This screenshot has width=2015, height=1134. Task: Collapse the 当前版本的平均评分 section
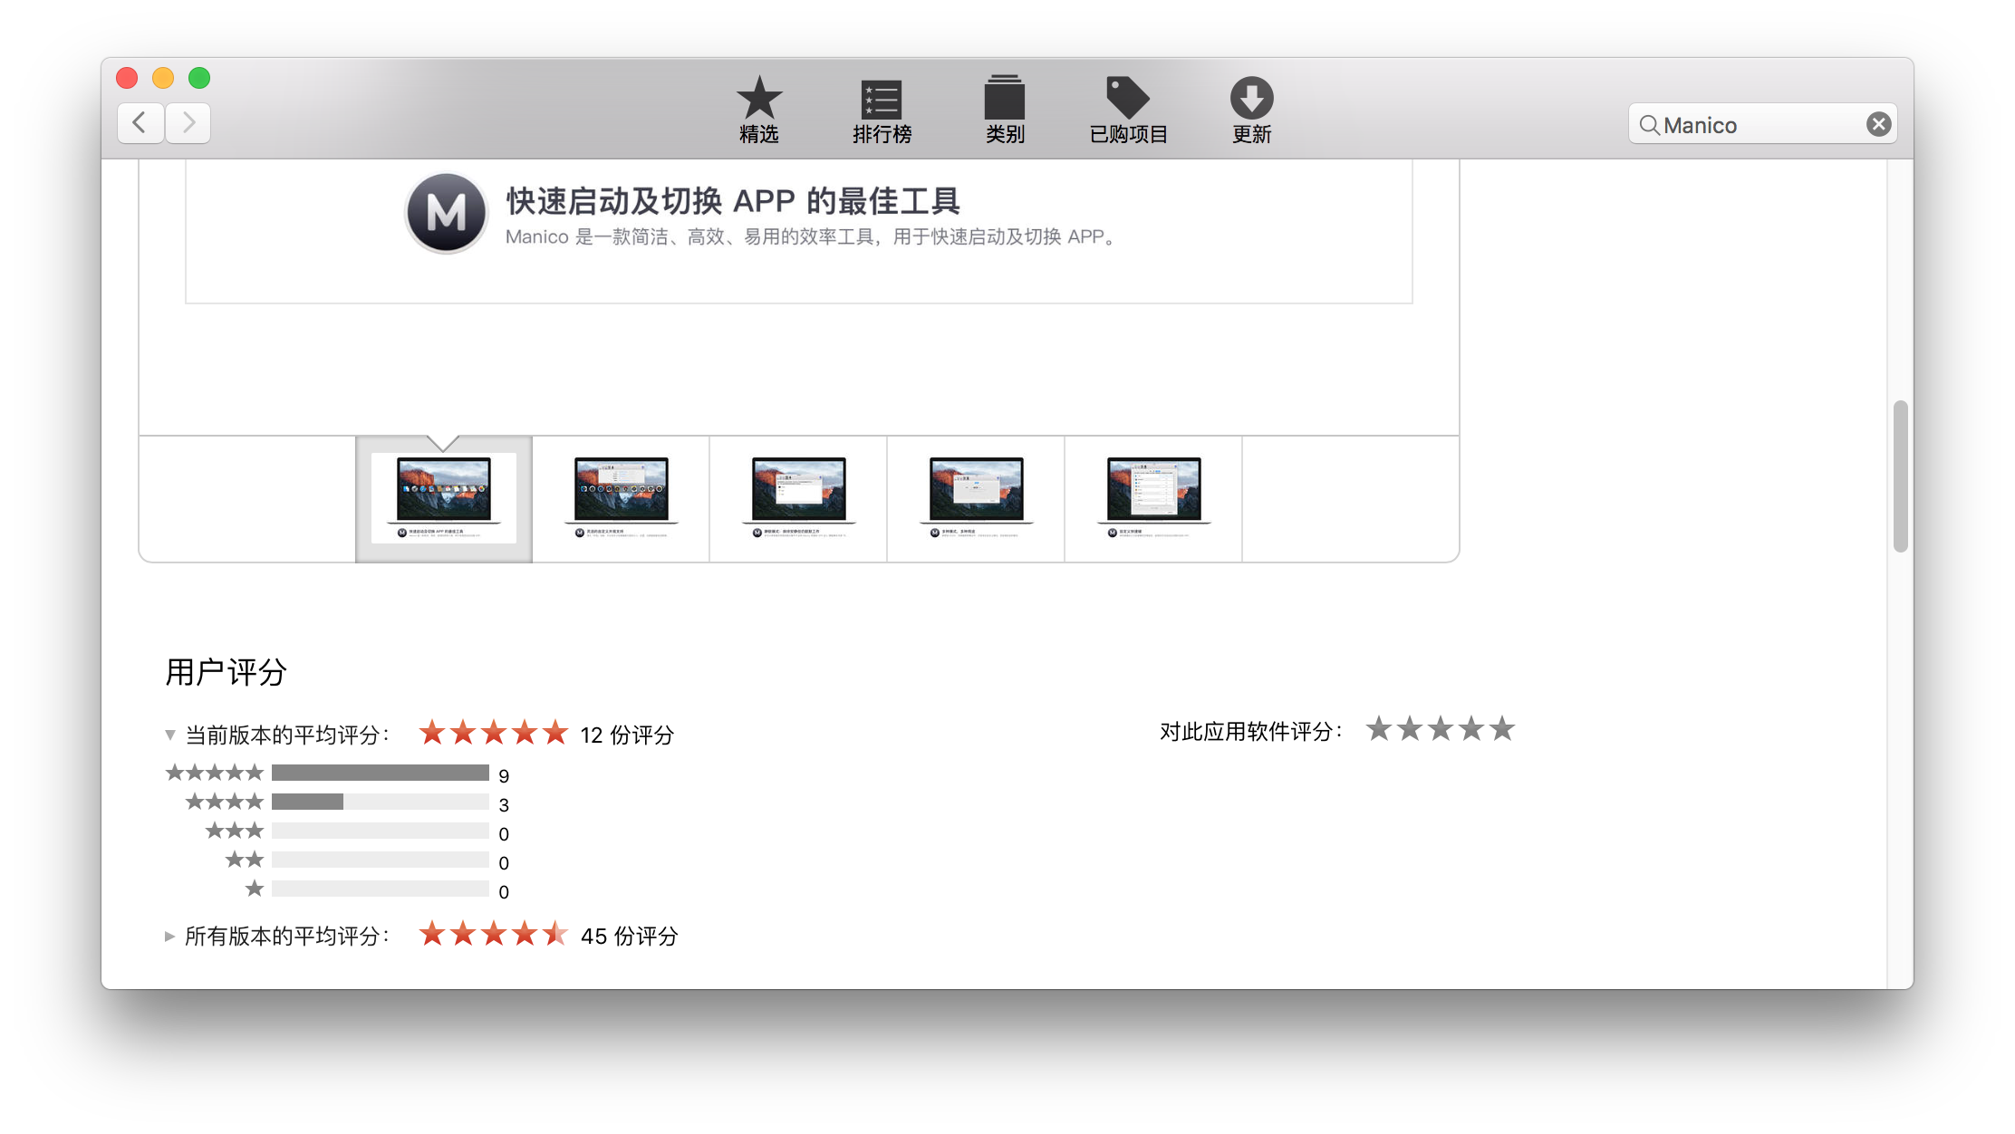coord(169,735)
